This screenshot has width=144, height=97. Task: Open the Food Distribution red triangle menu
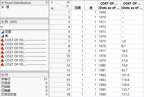3,3
